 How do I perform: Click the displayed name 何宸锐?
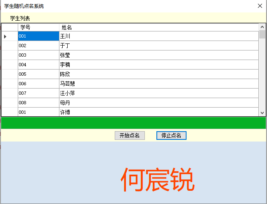tap(158, 180)
